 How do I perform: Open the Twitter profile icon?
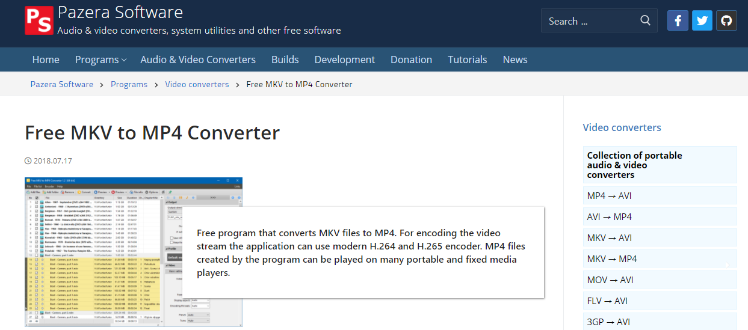tap(702, 20)
